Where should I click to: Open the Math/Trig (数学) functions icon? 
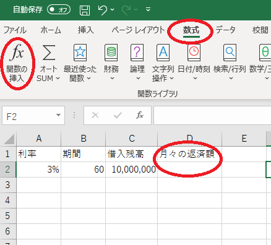click(265, 53)
